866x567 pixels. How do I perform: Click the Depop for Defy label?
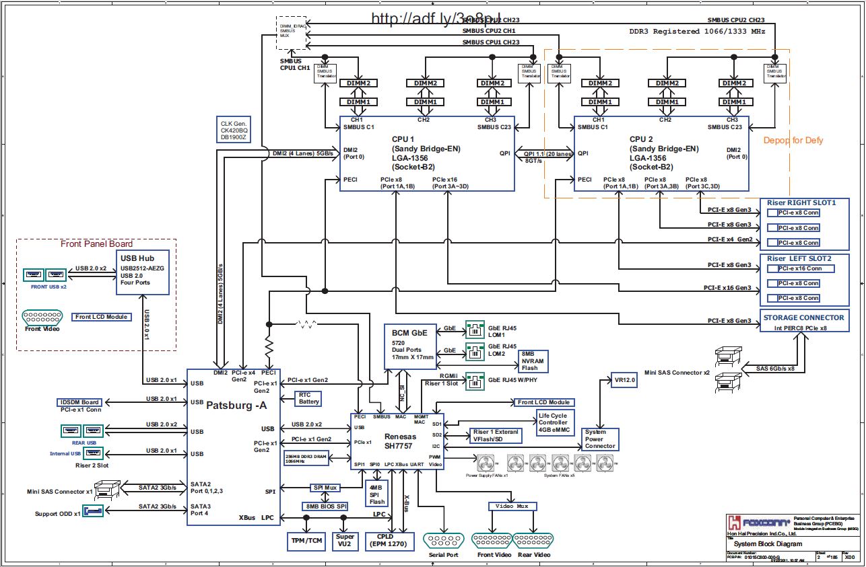click(x=793, y=140)
